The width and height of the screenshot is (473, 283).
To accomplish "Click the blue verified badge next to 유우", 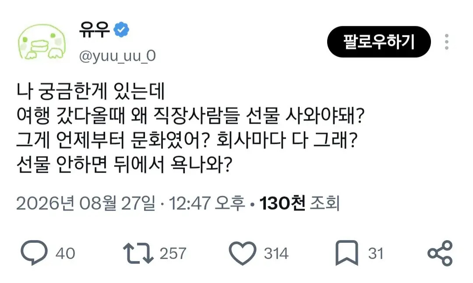I will [121, 29].
